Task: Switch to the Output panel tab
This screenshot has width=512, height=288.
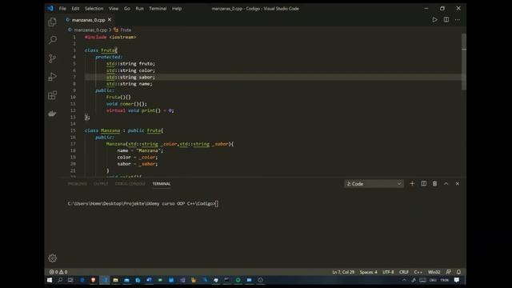Action: [x=101, y=184]
